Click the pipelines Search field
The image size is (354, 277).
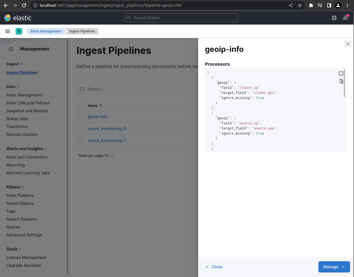[138, 89]
